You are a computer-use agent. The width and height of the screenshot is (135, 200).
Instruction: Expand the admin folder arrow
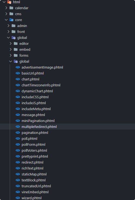(8, 26)
